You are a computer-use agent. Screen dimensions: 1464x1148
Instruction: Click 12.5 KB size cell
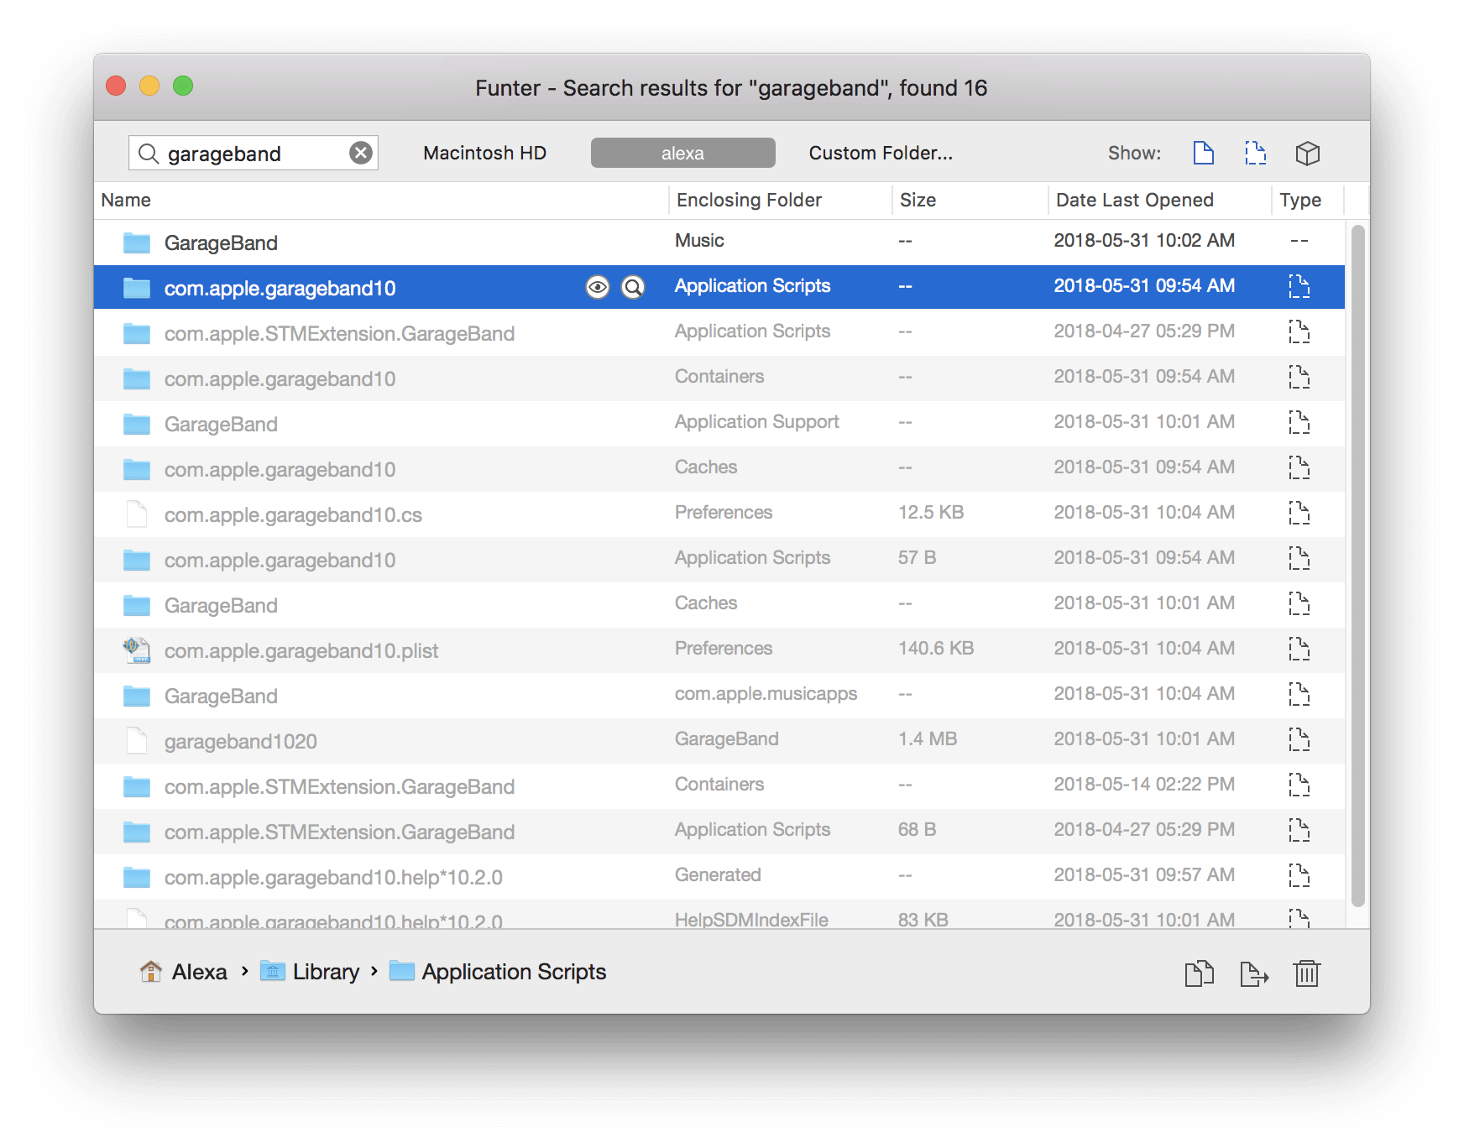(x=931, y=513)
